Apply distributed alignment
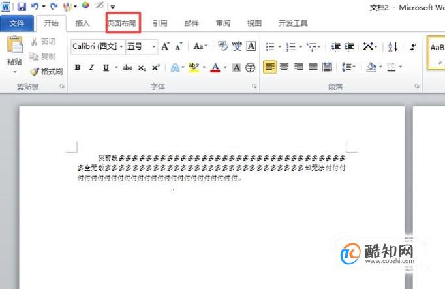 (327, 67)
